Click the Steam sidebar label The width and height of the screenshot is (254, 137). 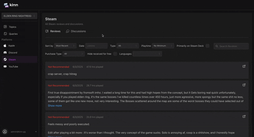(12, 59)
